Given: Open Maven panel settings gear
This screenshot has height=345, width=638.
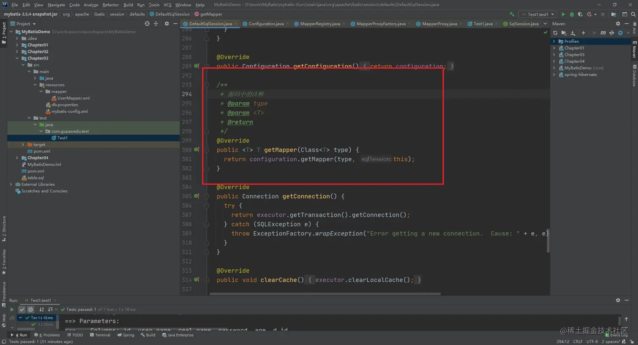Looking at the screenshot, I should coord(618,24).
